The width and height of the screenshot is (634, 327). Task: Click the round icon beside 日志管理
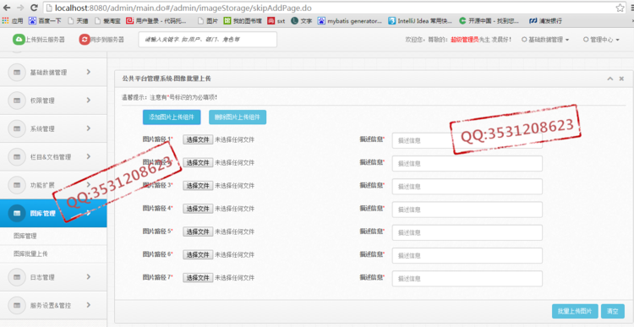pyautogui.click(x=17, y=277)
